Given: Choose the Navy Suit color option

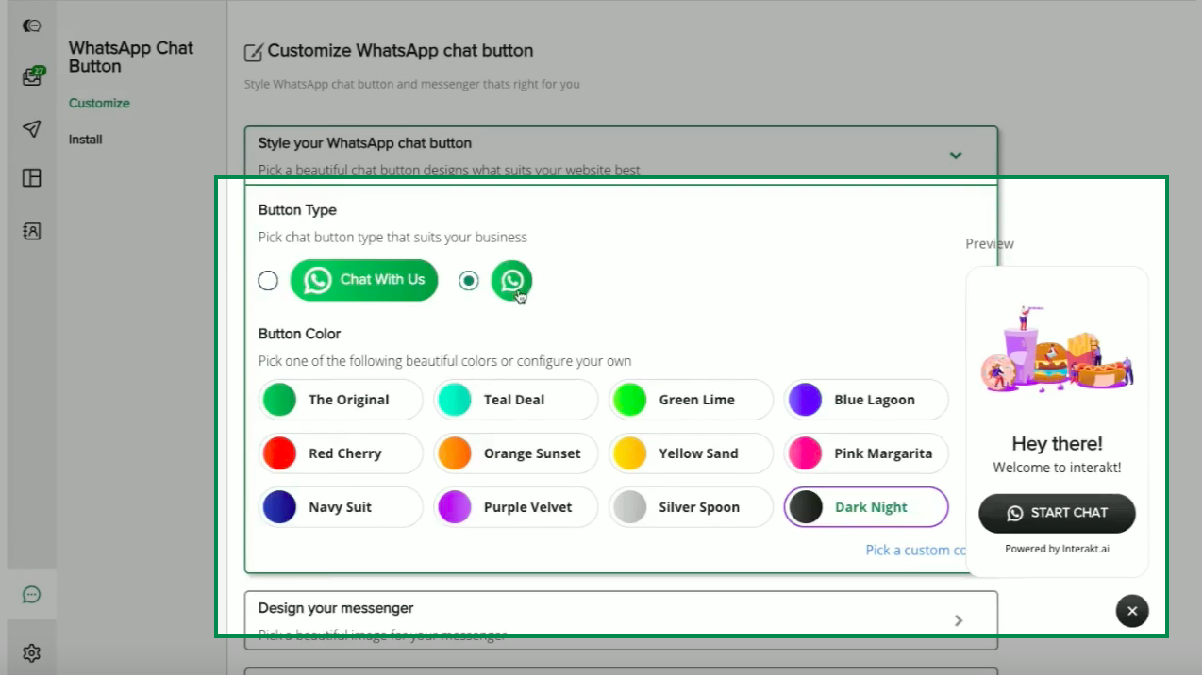Looking at the screenshot, I should [x=341, y=507].
